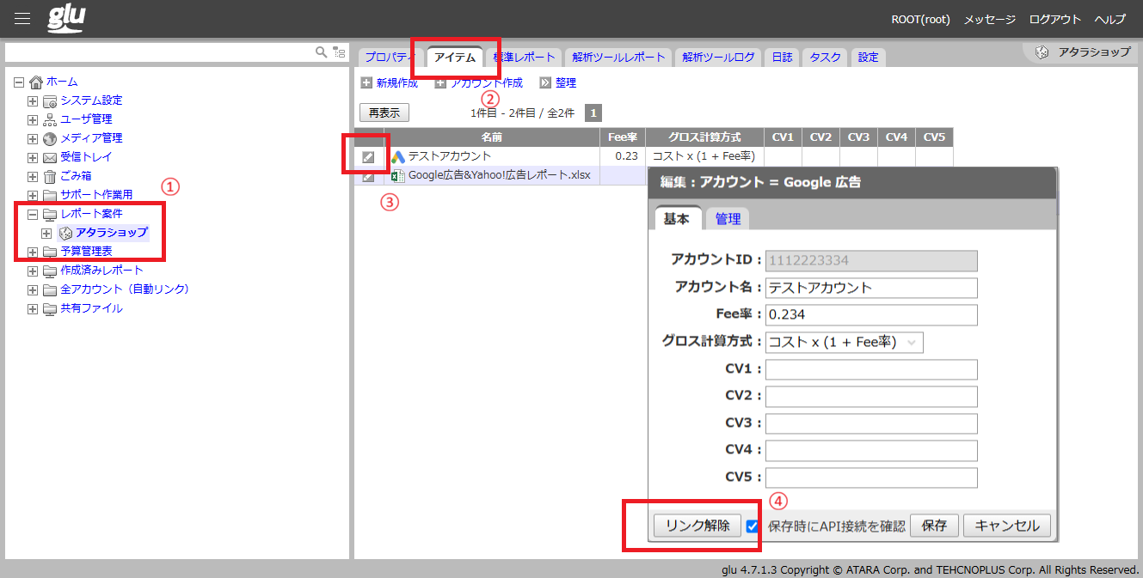Image resolution: width=1143 pixels, height=578 pixels.
Task: Click the 共有ファイル folder icon
Action: (50, 309)
